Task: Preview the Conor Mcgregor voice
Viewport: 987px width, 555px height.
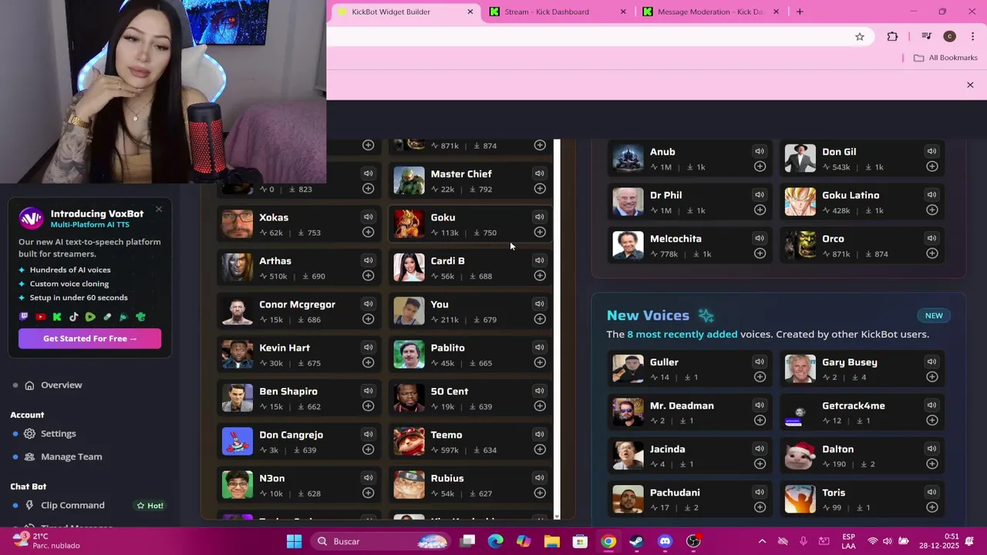Action: (368, 304)
